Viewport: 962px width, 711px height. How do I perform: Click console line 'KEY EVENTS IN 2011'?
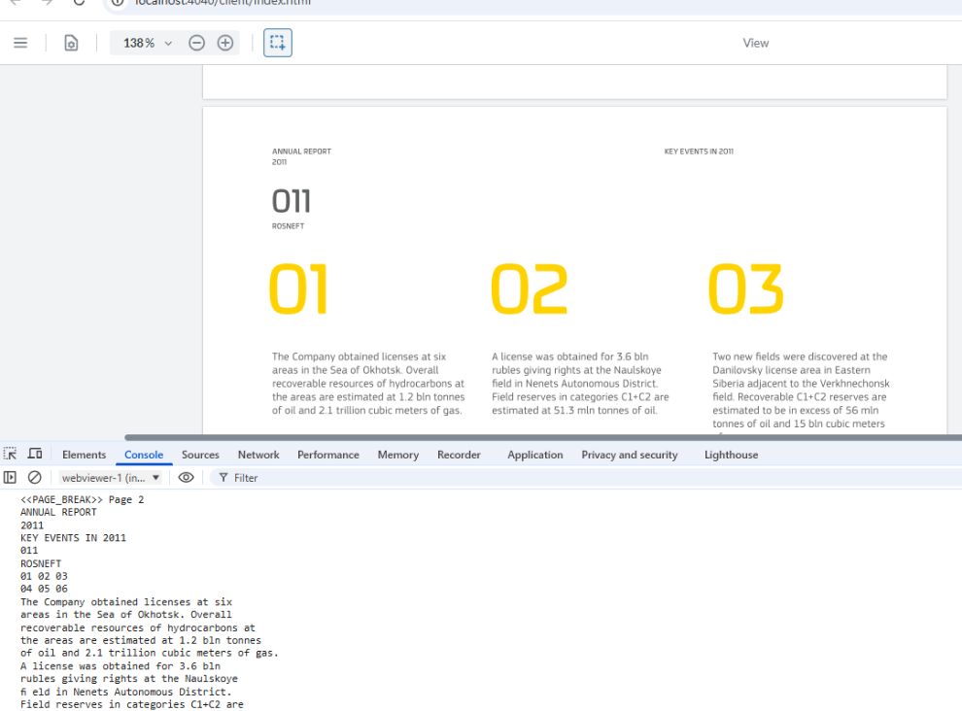[73, 537]
